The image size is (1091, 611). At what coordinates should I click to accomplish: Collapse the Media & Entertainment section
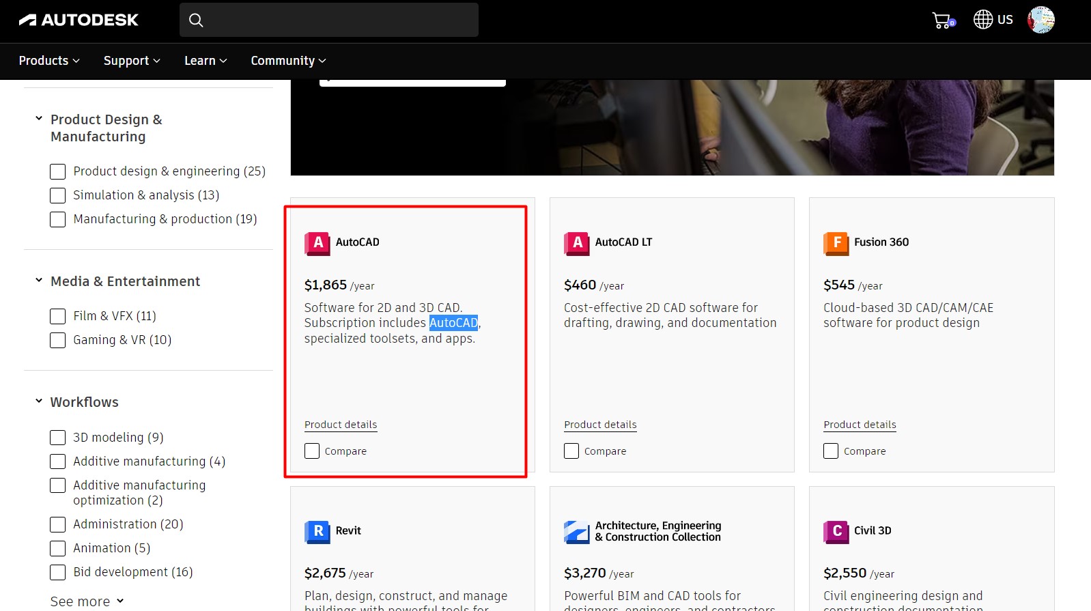click(39, 281)
